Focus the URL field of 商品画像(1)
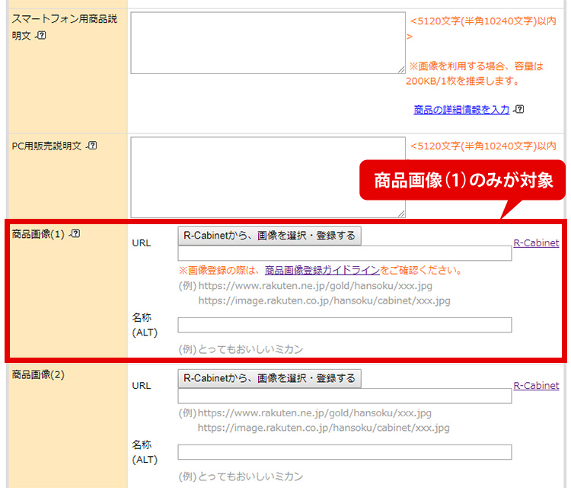 click(x=344, y=253)
